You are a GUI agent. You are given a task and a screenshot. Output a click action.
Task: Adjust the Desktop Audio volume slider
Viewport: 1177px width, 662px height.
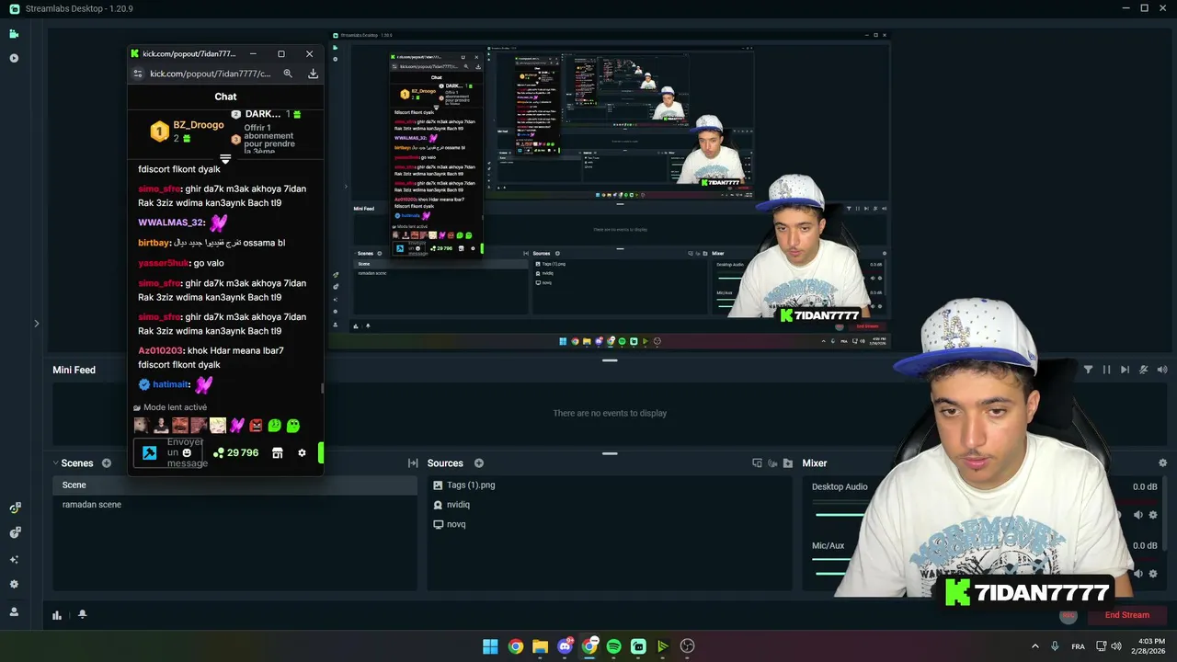[839, 515]
